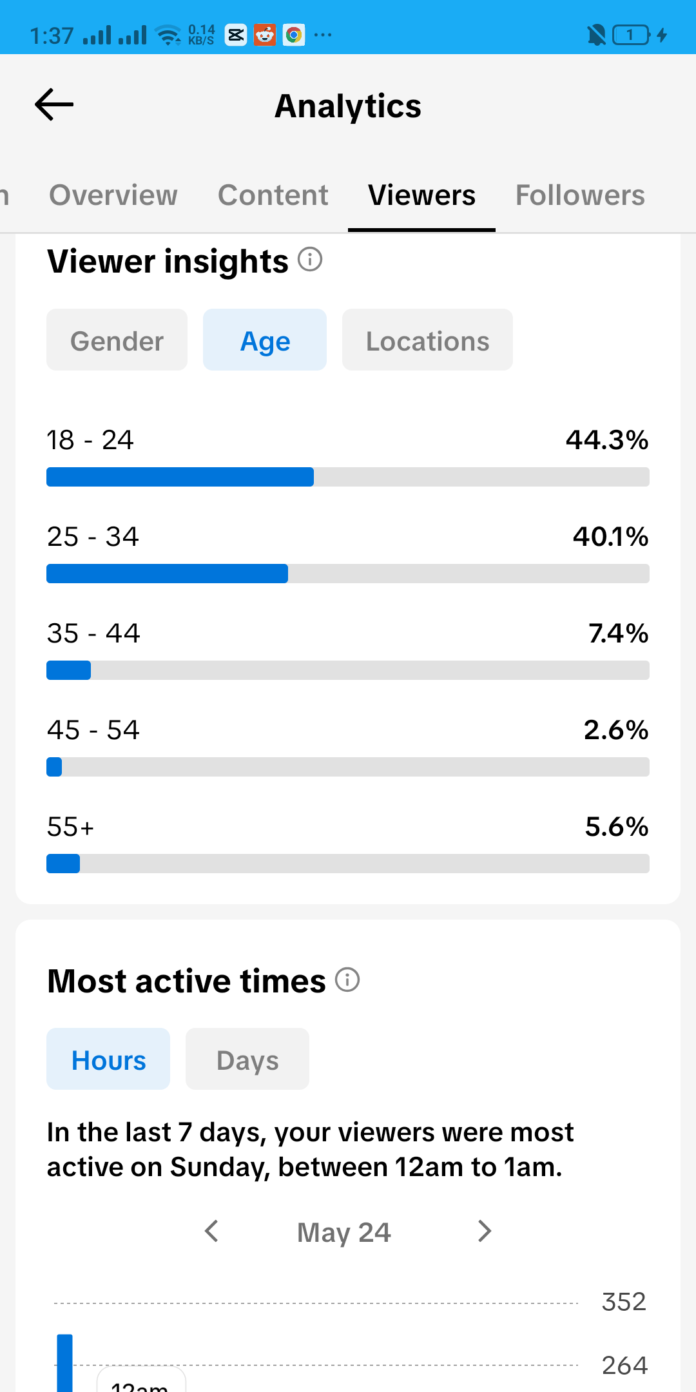Select Hours active times view
This screenshot has width=696, height=1392.
click(x=108, y=1059)
